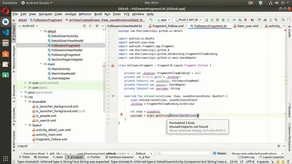Open the Android project view dropdown
292x164 pixels.
point(28,26)
